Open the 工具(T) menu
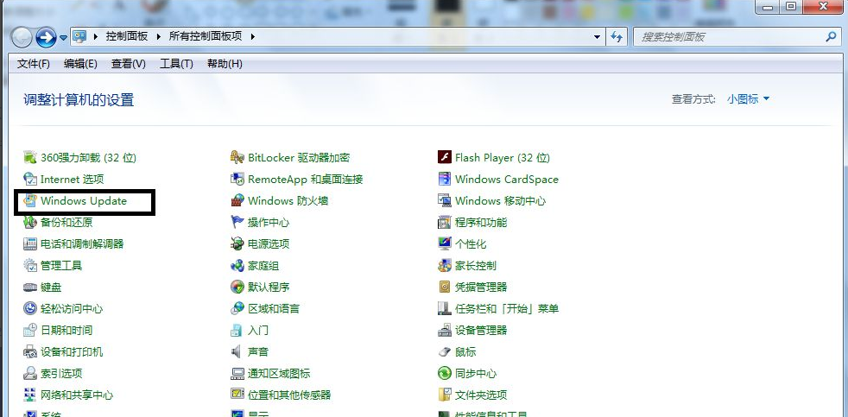This screenshot has height=417, width=848. click(176, 64)
